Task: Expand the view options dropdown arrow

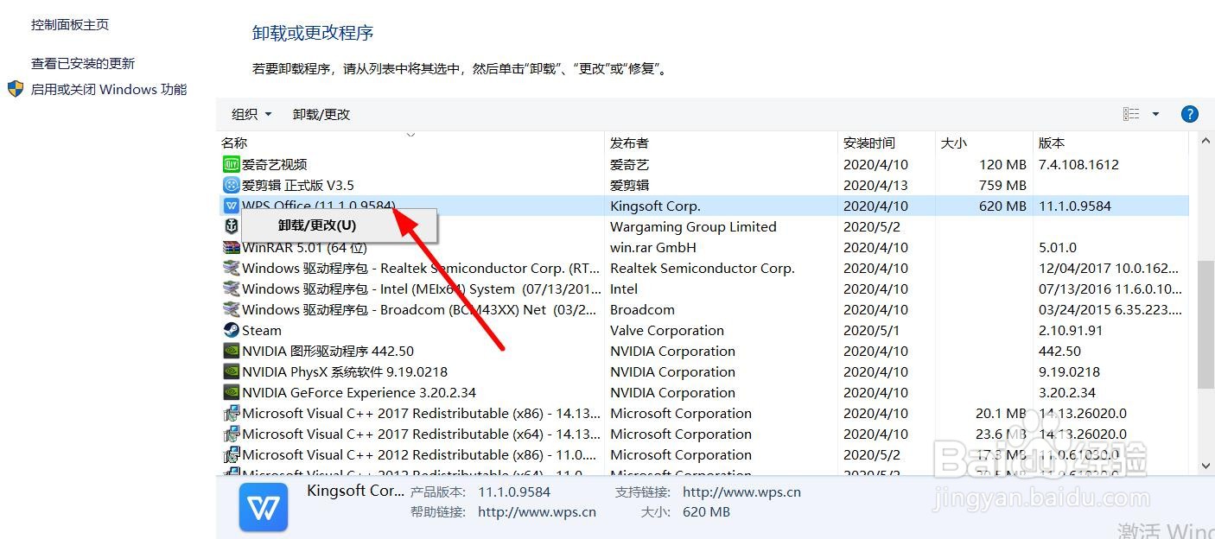Action: [1155, 114]
